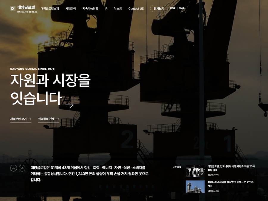Open the 사업분야 menu
Screen dimensions: 268x201
tap(71, 9)
